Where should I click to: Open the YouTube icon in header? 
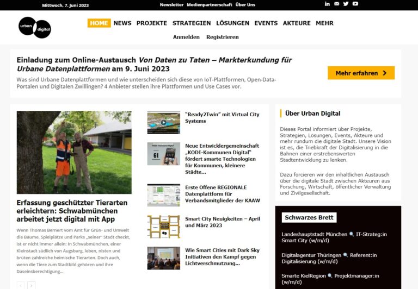tap(355, 4)
